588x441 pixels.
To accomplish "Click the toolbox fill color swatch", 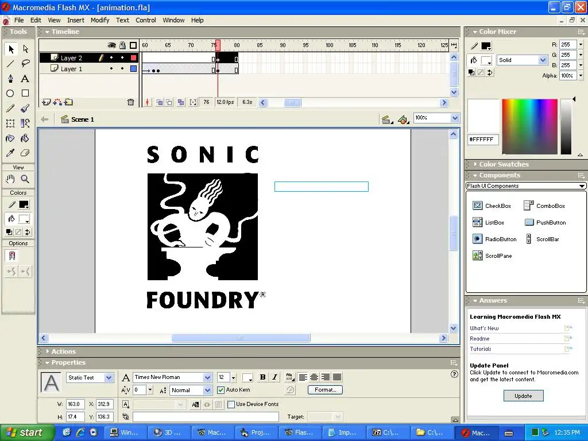I will (24, 219).
